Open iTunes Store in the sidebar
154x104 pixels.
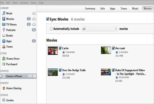click(13, 59)
